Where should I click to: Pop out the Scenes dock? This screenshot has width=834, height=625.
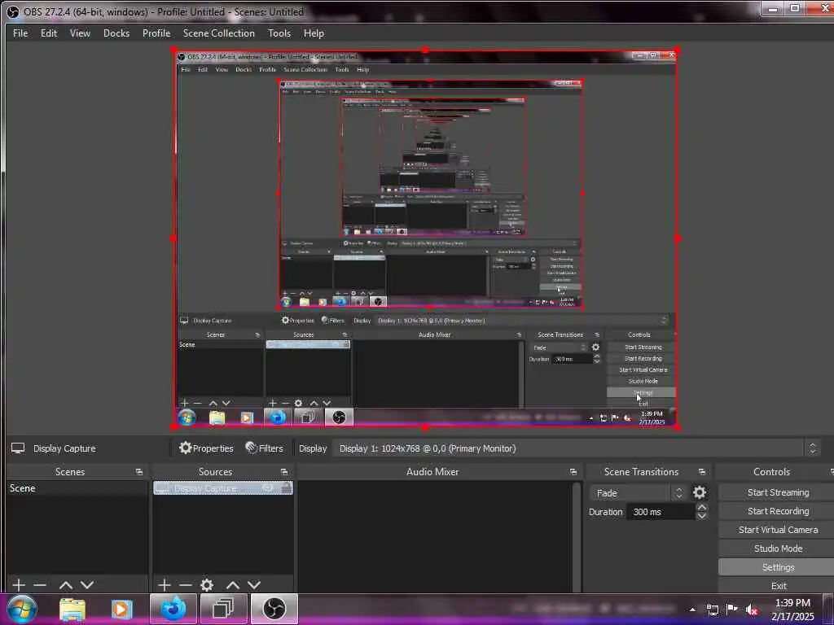tap(139, 472)
